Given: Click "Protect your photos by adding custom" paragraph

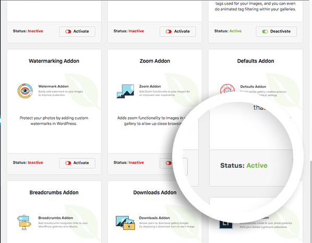Looking at the screenshot, I should coord(54,121).
